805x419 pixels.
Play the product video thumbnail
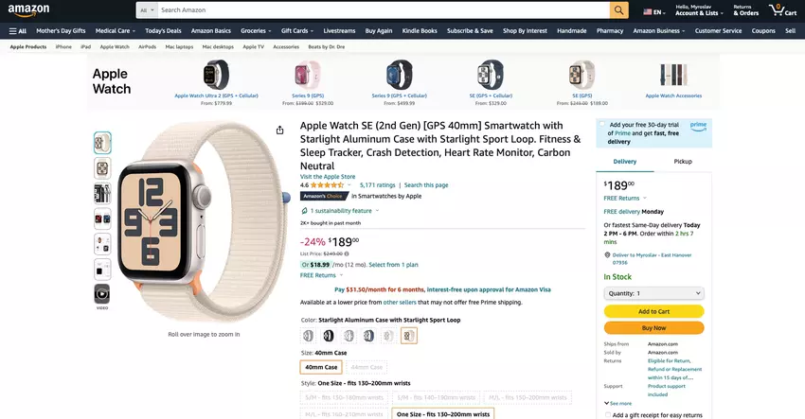[x=102, y=294]
